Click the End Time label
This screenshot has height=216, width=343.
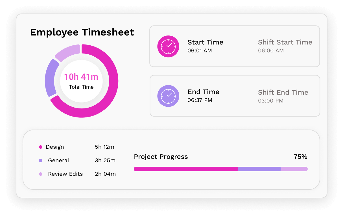[x=203, y=92]
